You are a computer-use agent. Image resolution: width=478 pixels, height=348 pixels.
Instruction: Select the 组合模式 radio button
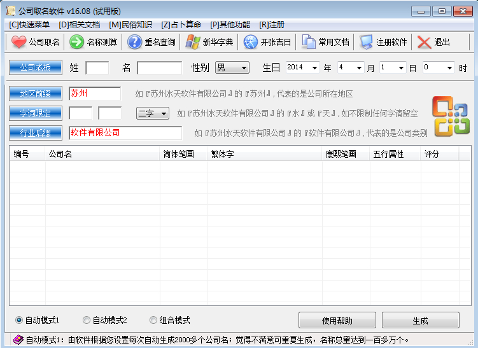(x=153, y=320)
